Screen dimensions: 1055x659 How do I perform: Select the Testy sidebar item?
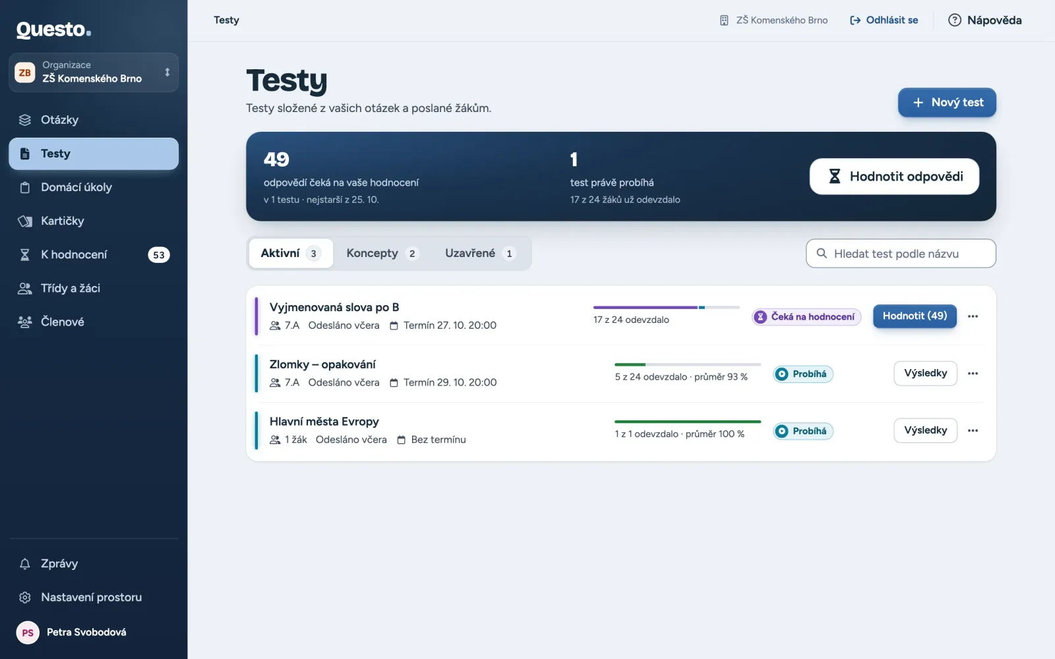pyautogui.click(x=94, y=154)
